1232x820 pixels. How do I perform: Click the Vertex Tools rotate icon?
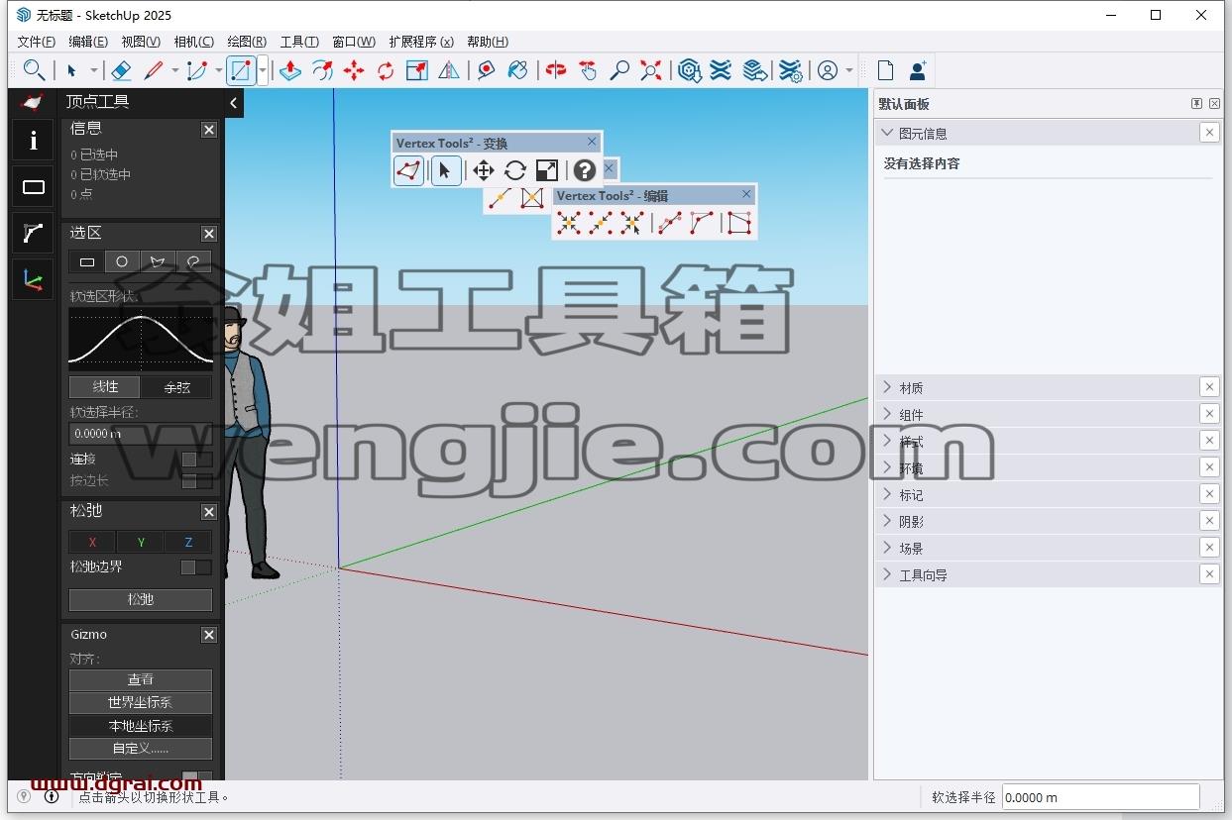(514, 170)
